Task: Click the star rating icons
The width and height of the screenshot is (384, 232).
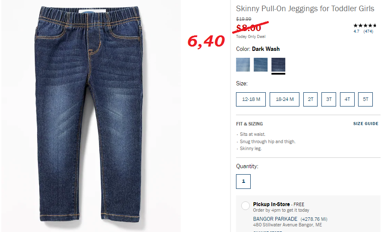Action: click(365, 25)
